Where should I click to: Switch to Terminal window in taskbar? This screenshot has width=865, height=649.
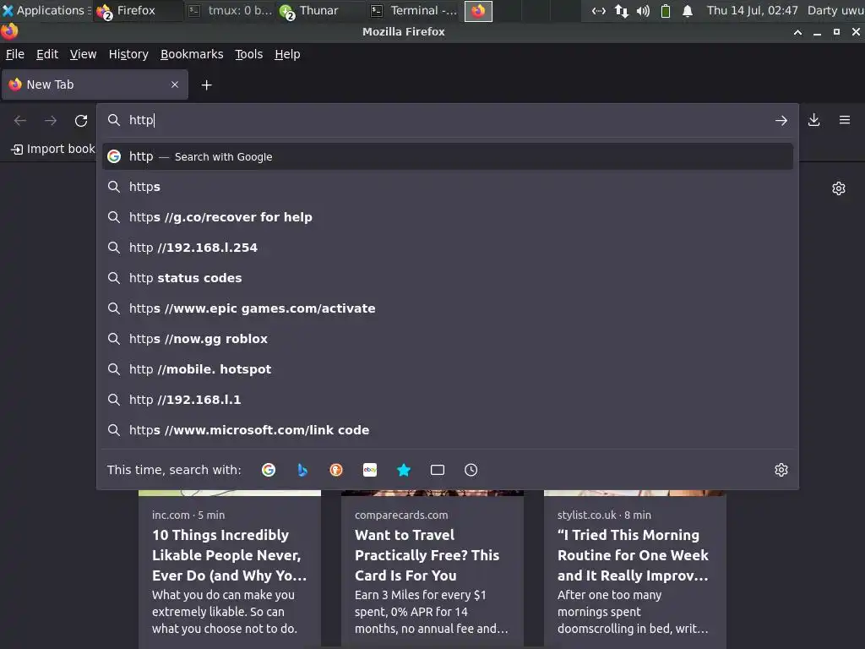tap(414, 10)
